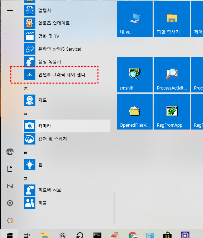Open the Power options button
Image resolution: width=203 pixels, height=238 pixels.
[x=10, y=220]
